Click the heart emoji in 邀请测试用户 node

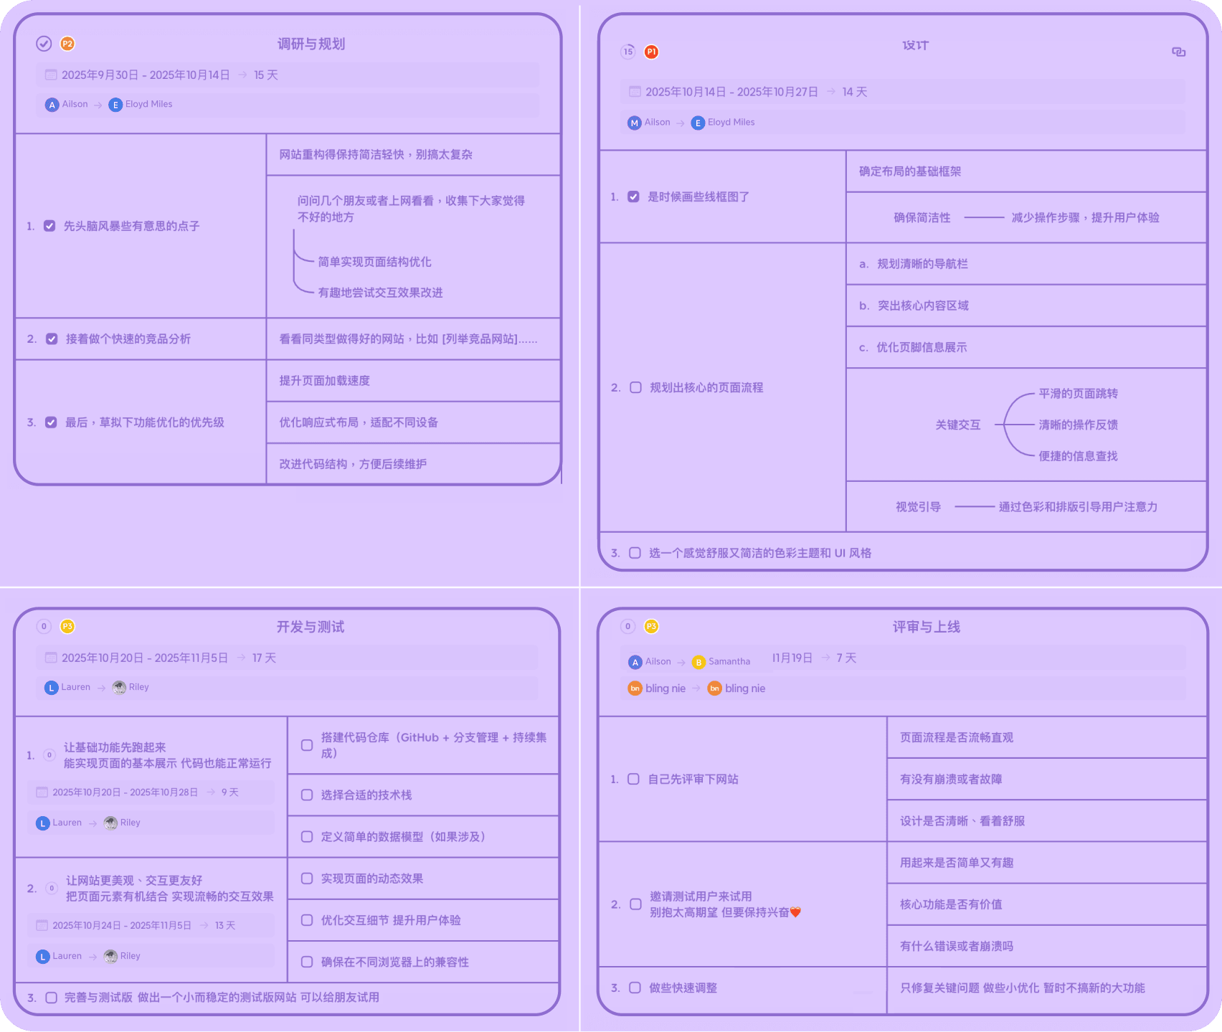(795, 912)
